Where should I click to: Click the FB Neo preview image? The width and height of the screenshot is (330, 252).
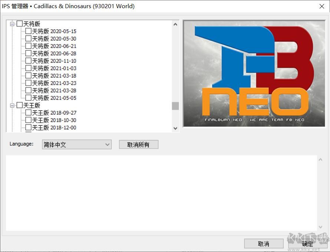pyautogui.click(x=254, y=74)
